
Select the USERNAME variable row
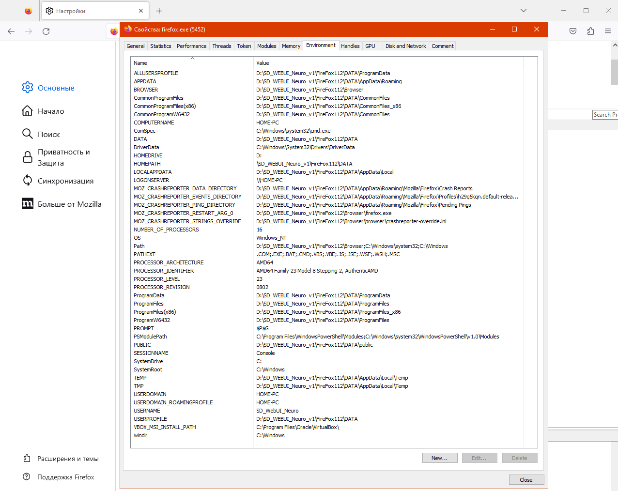point(327,411)
